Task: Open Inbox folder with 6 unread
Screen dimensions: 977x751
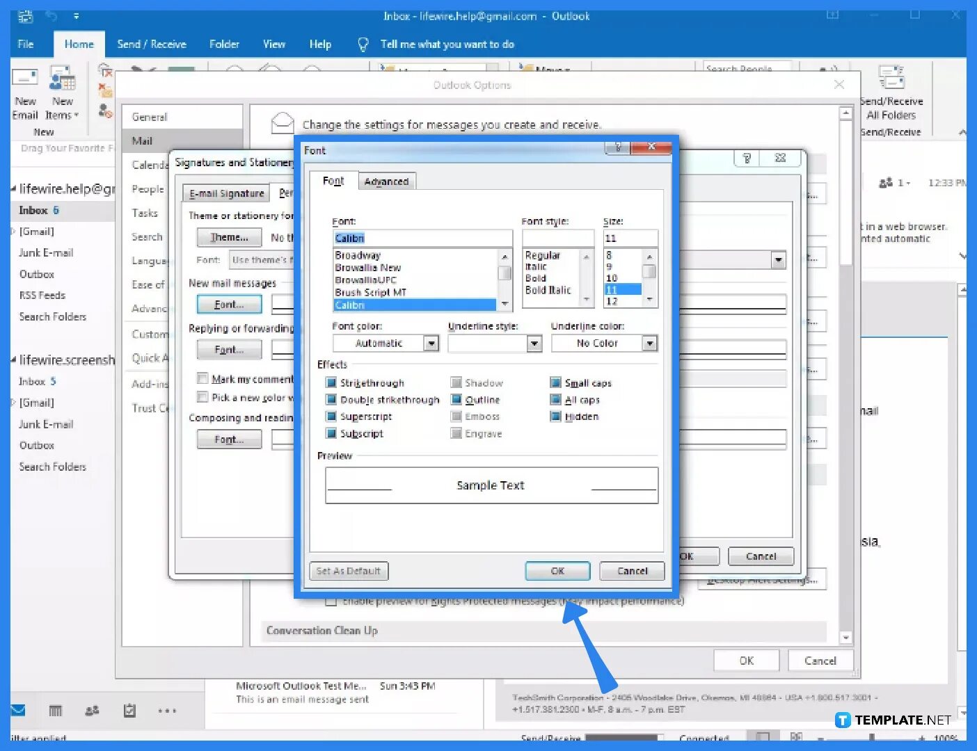Action: point(63,210)
